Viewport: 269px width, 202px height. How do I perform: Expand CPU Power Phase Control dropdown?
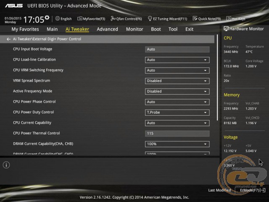(177, 102)
